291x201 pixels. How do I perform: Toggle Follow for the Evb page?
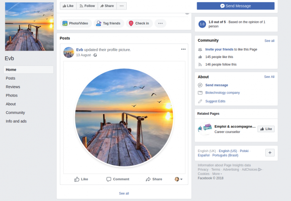tap(87, 6)
